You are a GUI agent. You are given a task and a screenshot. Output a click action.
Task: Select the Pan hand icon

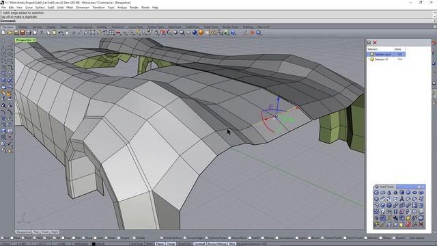click(67, 33)
